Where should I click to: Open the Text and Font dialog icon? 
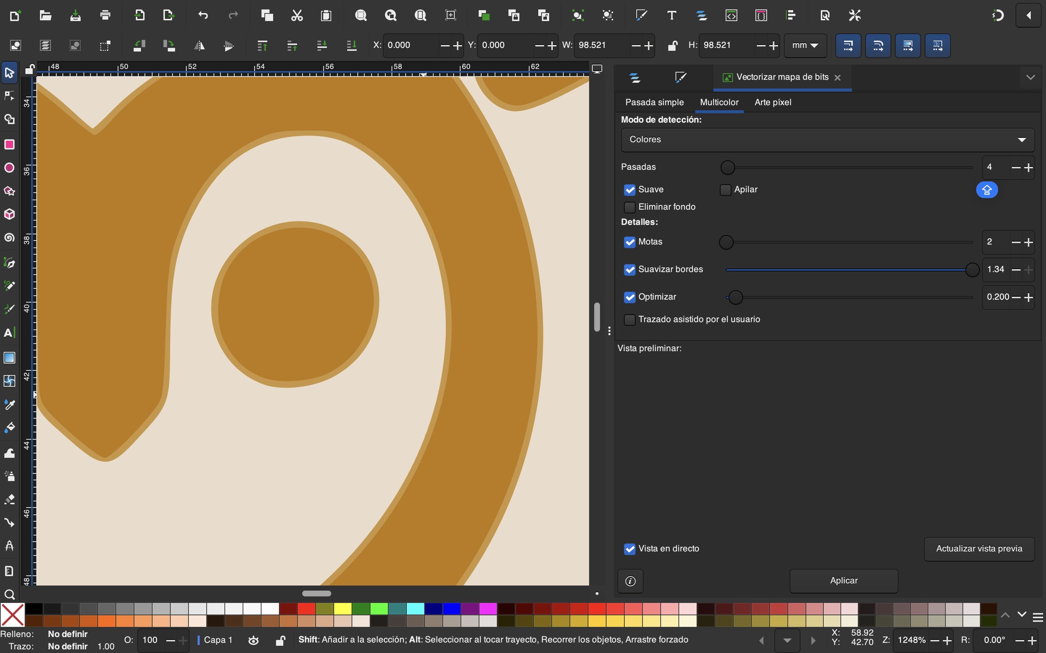coord(671,16)
